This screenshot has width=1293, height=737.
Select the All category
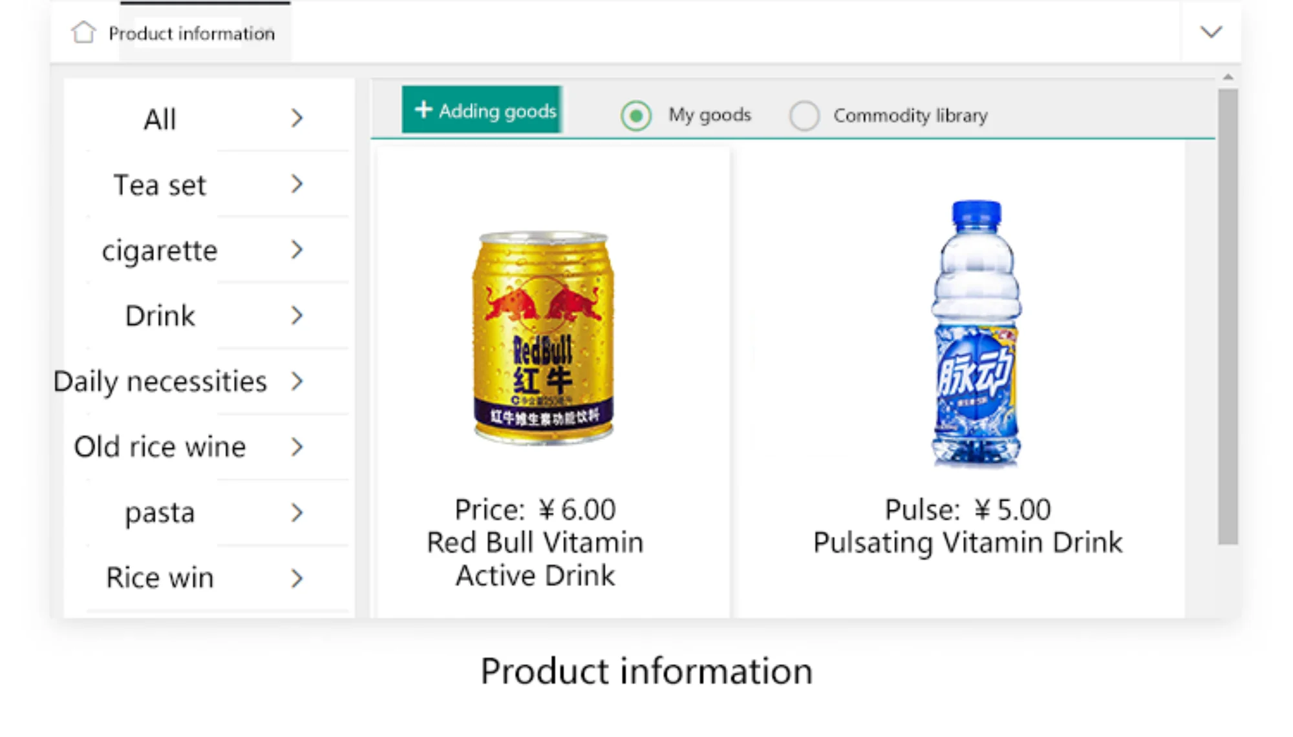[x=160, y=119]
